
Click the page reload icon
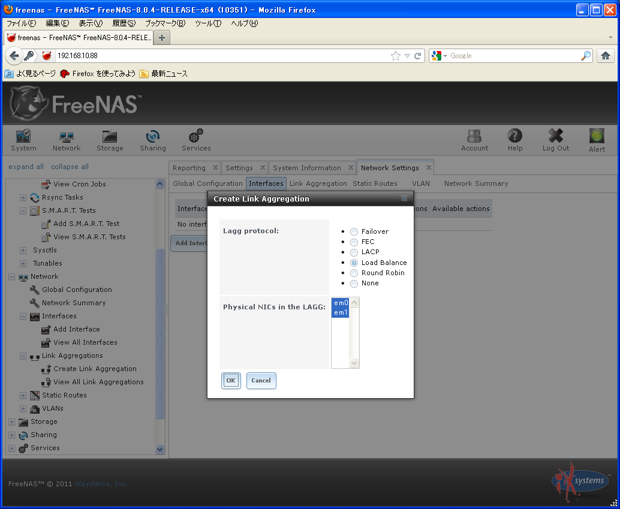[417, 56]
